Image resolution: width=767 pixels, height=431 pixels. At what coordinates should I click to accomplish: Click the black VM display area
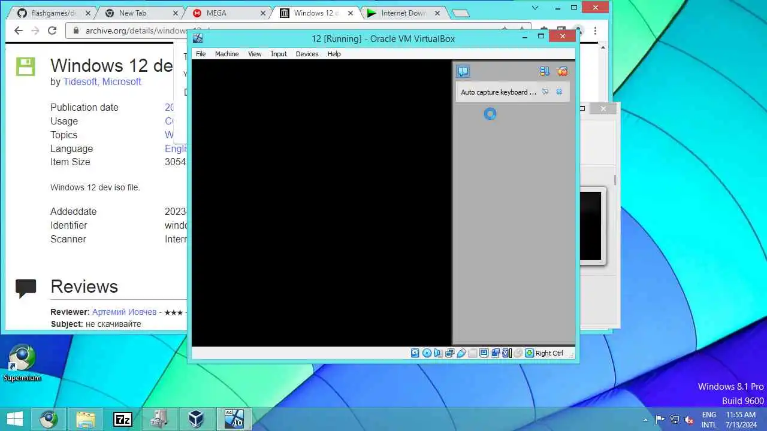coord(321,203)
